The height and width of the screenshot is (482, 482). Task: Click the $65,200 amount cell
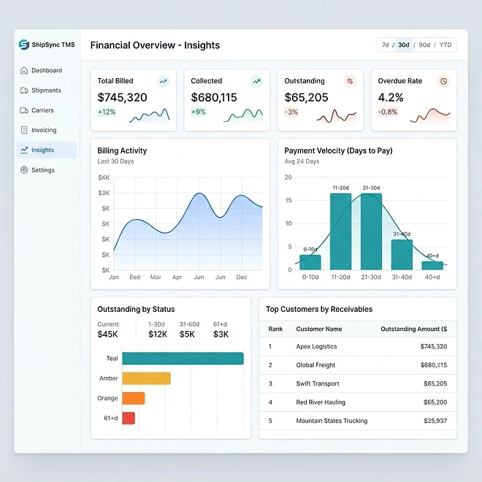coord(435,402)
